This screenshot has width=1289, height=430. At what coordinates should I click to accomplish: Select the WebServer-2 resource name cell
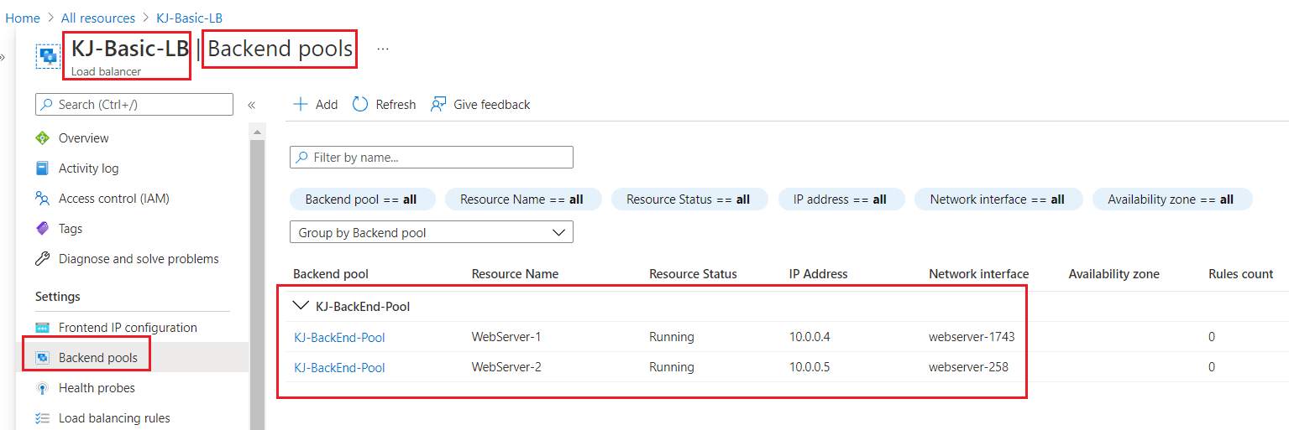tap(506, 367)
